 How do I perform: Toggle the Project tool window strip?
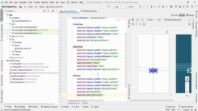coord(2,15)
